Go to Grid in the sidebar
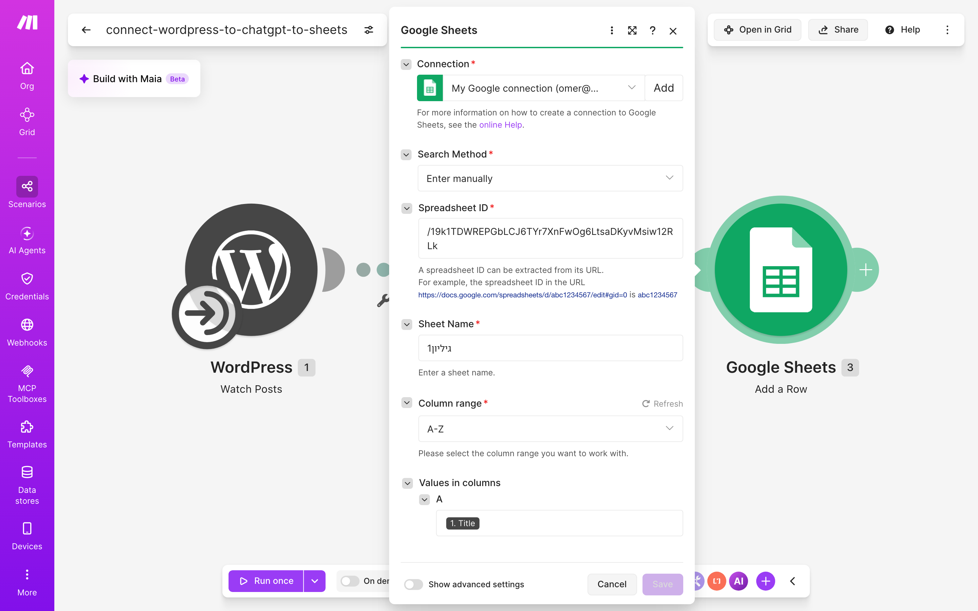Viewport: 978px width, 611px height. pos(27,122)
